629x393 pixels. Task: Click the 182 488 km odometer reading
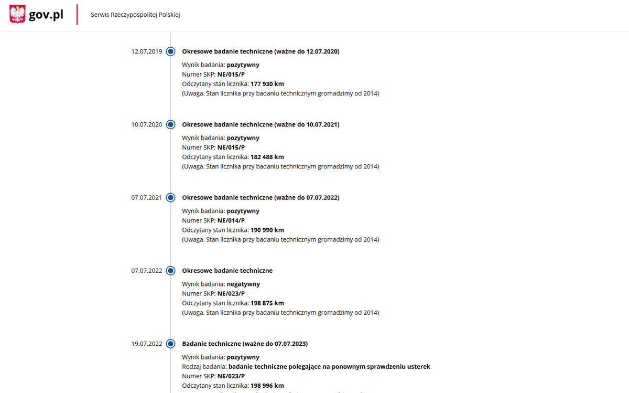pyautogui.click(x=267, y=157)
